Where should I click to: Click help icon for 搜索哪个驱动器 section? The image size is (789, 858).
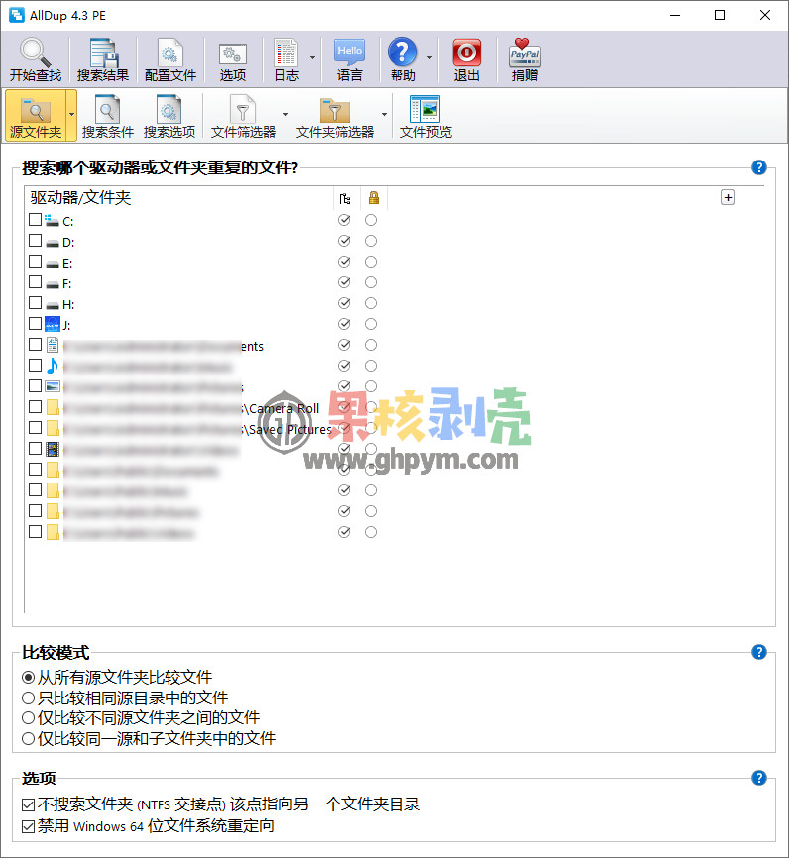(x=759, y=167)
